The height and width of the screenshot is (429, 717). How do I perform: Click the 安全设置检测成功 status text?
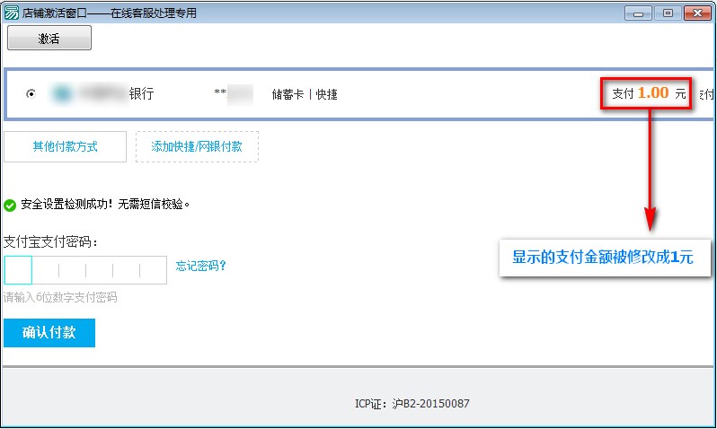(105, 204)
